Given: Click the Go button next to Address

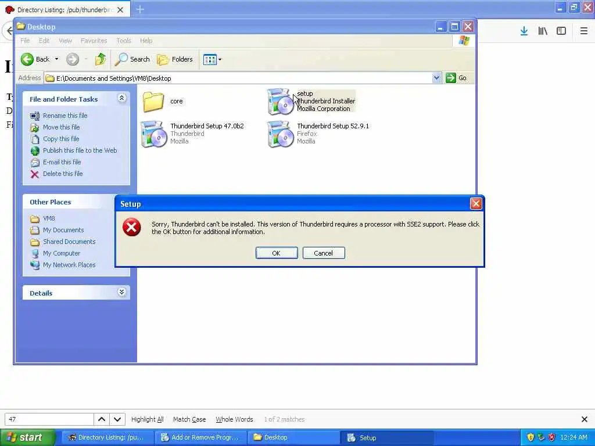Looking at the screenshot, I should tap(457, 78).
